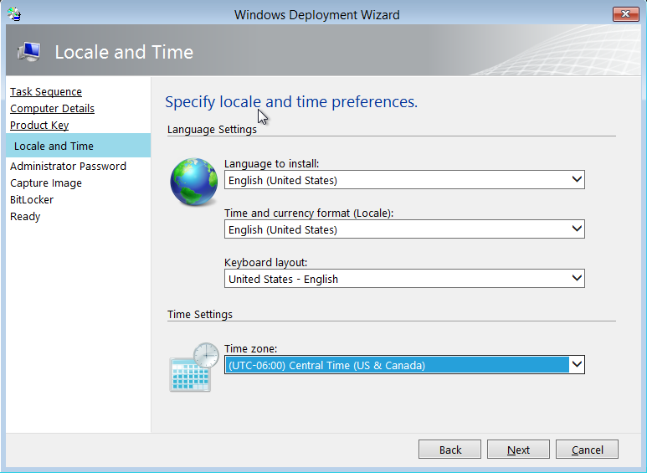Click the 'Language Settings' section title
Screen dimensions: 647x473
pos(212,129)
